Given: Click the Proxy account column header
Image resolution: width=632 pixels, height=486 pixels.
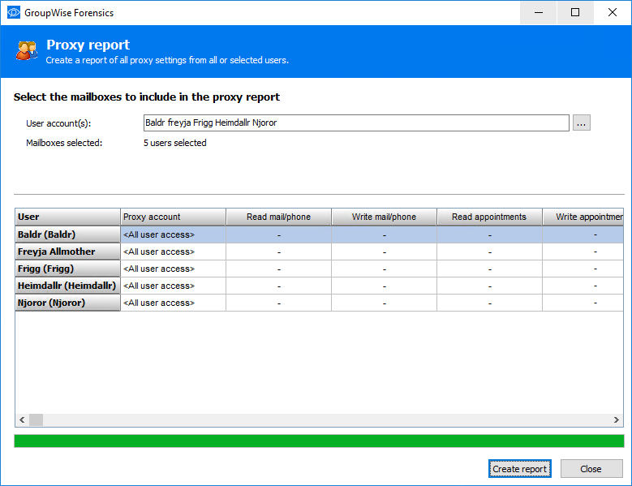Looking at the screenshot, I should coord(173,217).
